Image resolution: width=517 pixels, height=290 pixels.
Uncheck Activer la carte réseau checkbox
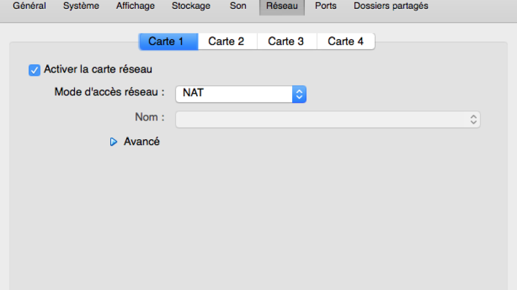click(34, 70)
